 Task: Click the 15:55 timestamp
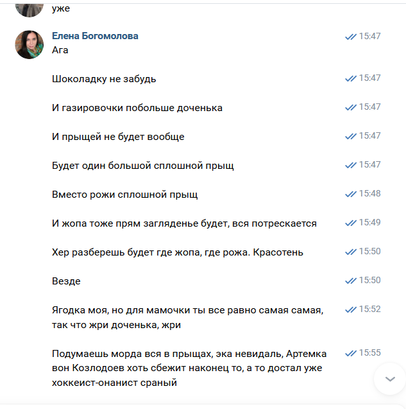point(370,352)
